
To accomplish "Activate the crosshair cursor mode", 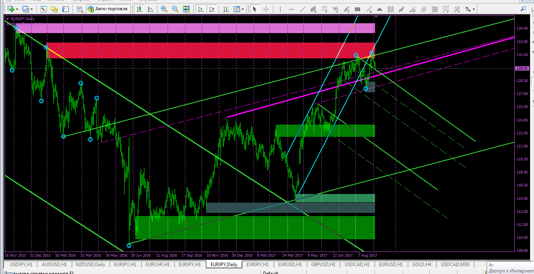I will (x=266, y=9).
